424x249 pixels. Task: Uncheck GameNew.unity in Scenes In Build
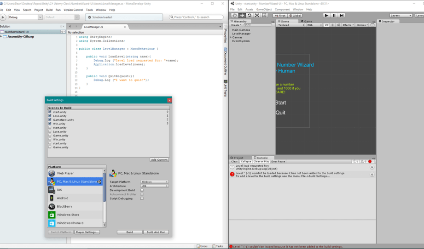(50, 119)
